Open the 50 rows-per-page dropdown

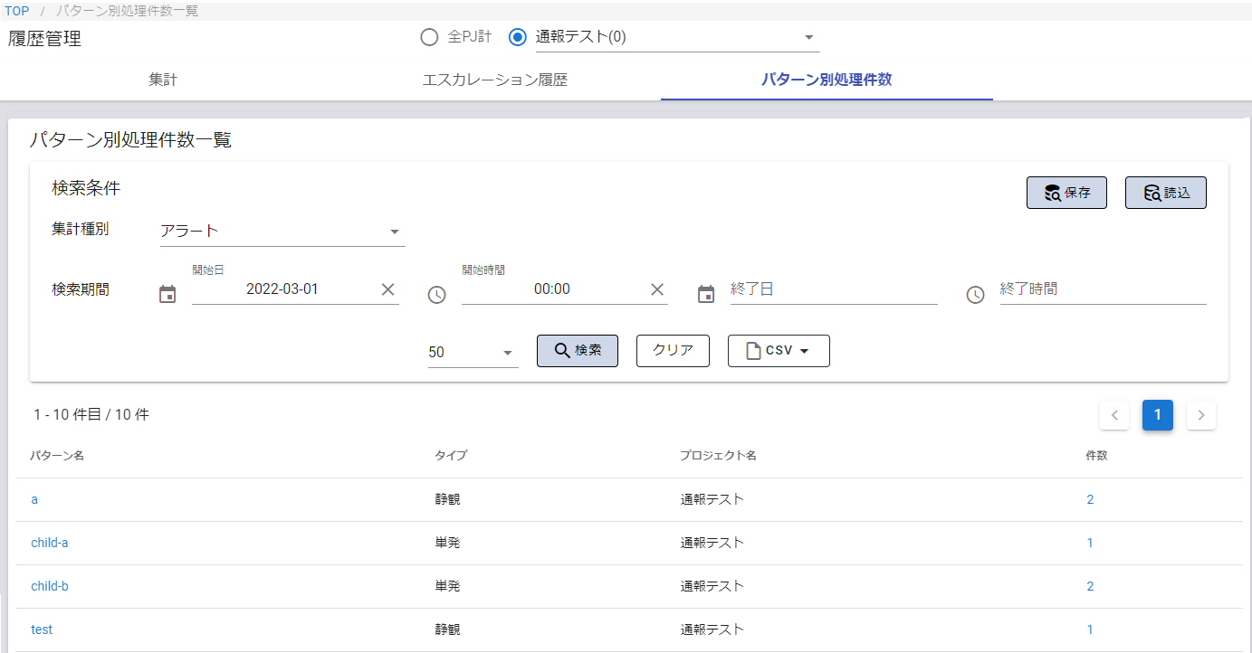(x=507, y=353)
